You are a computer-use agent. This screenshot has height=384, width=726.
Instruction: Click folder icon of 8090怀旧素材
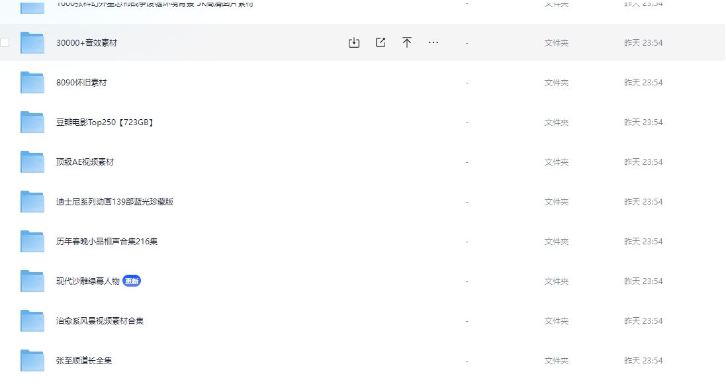pyautogui.click(x=32, y=83)
